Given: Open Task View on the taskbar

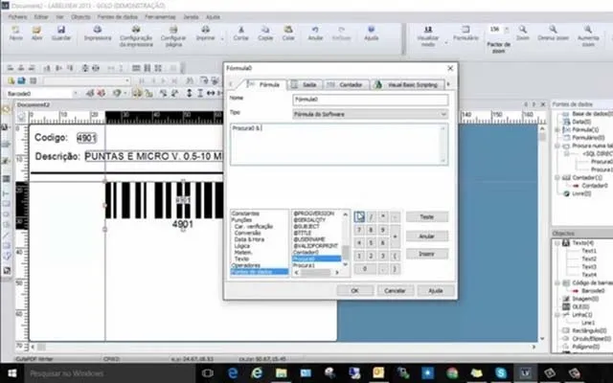Looking at the screenshot, I should pyautogui.click(x=207, y=373).
